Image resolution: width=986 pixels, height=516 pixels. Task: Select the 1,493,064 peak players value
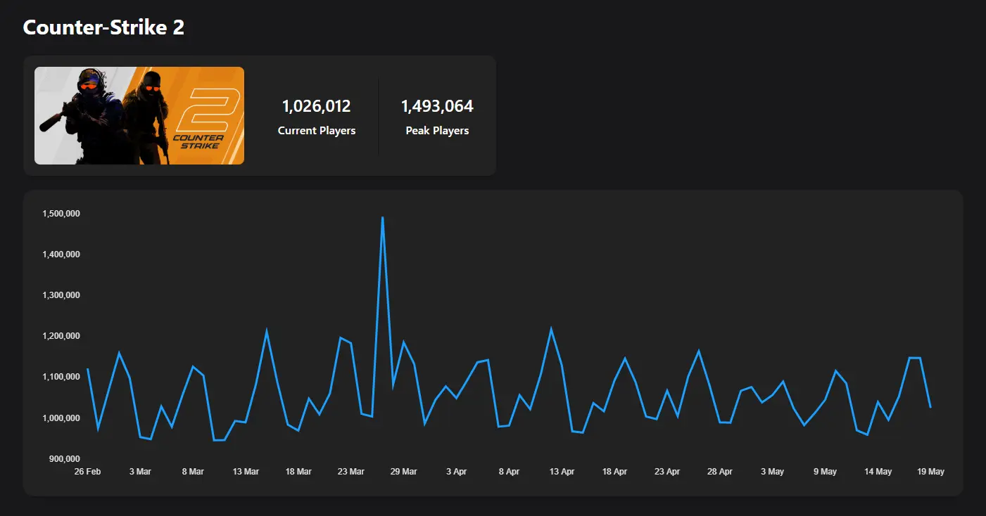(x=437, y=106)
